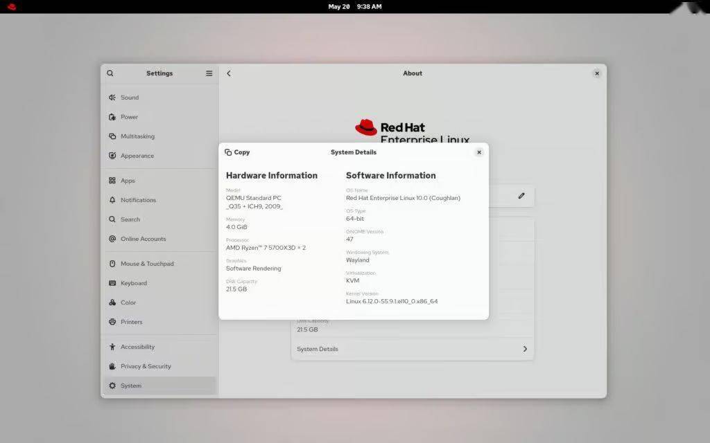Viewport: 710px width, 443px height.
Task: Click the Search magnifier icon in the sidebar list
Action: click(x=112, y=219)
